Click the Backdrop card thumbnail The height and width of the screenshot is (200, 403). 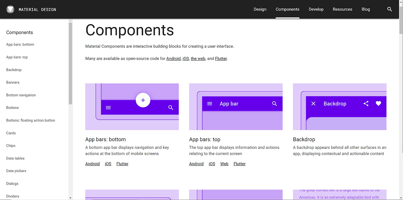coord(340,107)
